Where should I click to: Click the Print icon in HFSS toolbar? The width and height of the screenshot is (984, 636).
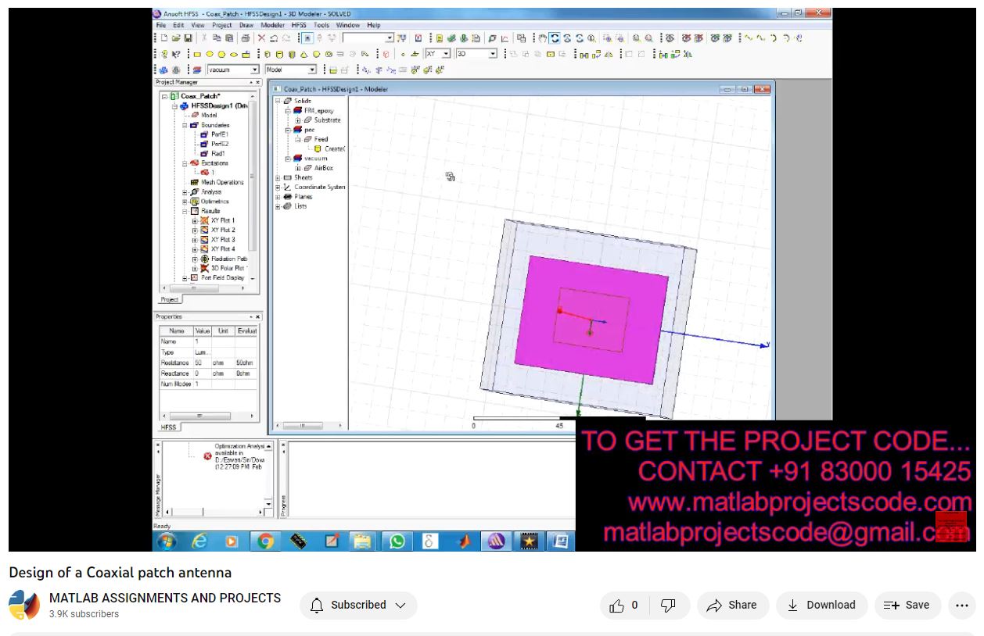246,38
